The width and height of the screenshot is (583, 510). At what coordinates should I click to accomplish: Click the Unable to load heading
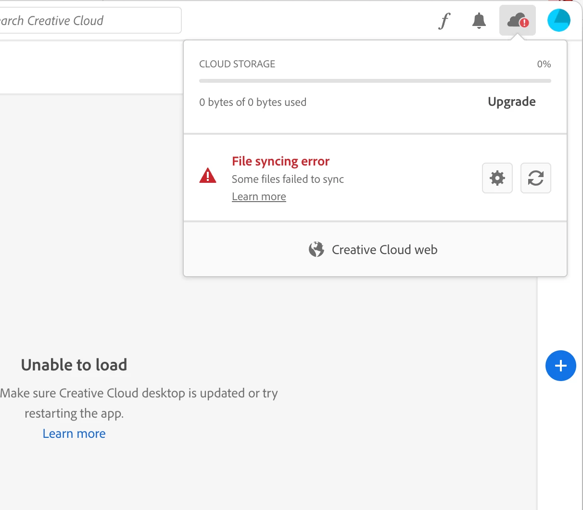pos(74,365)
